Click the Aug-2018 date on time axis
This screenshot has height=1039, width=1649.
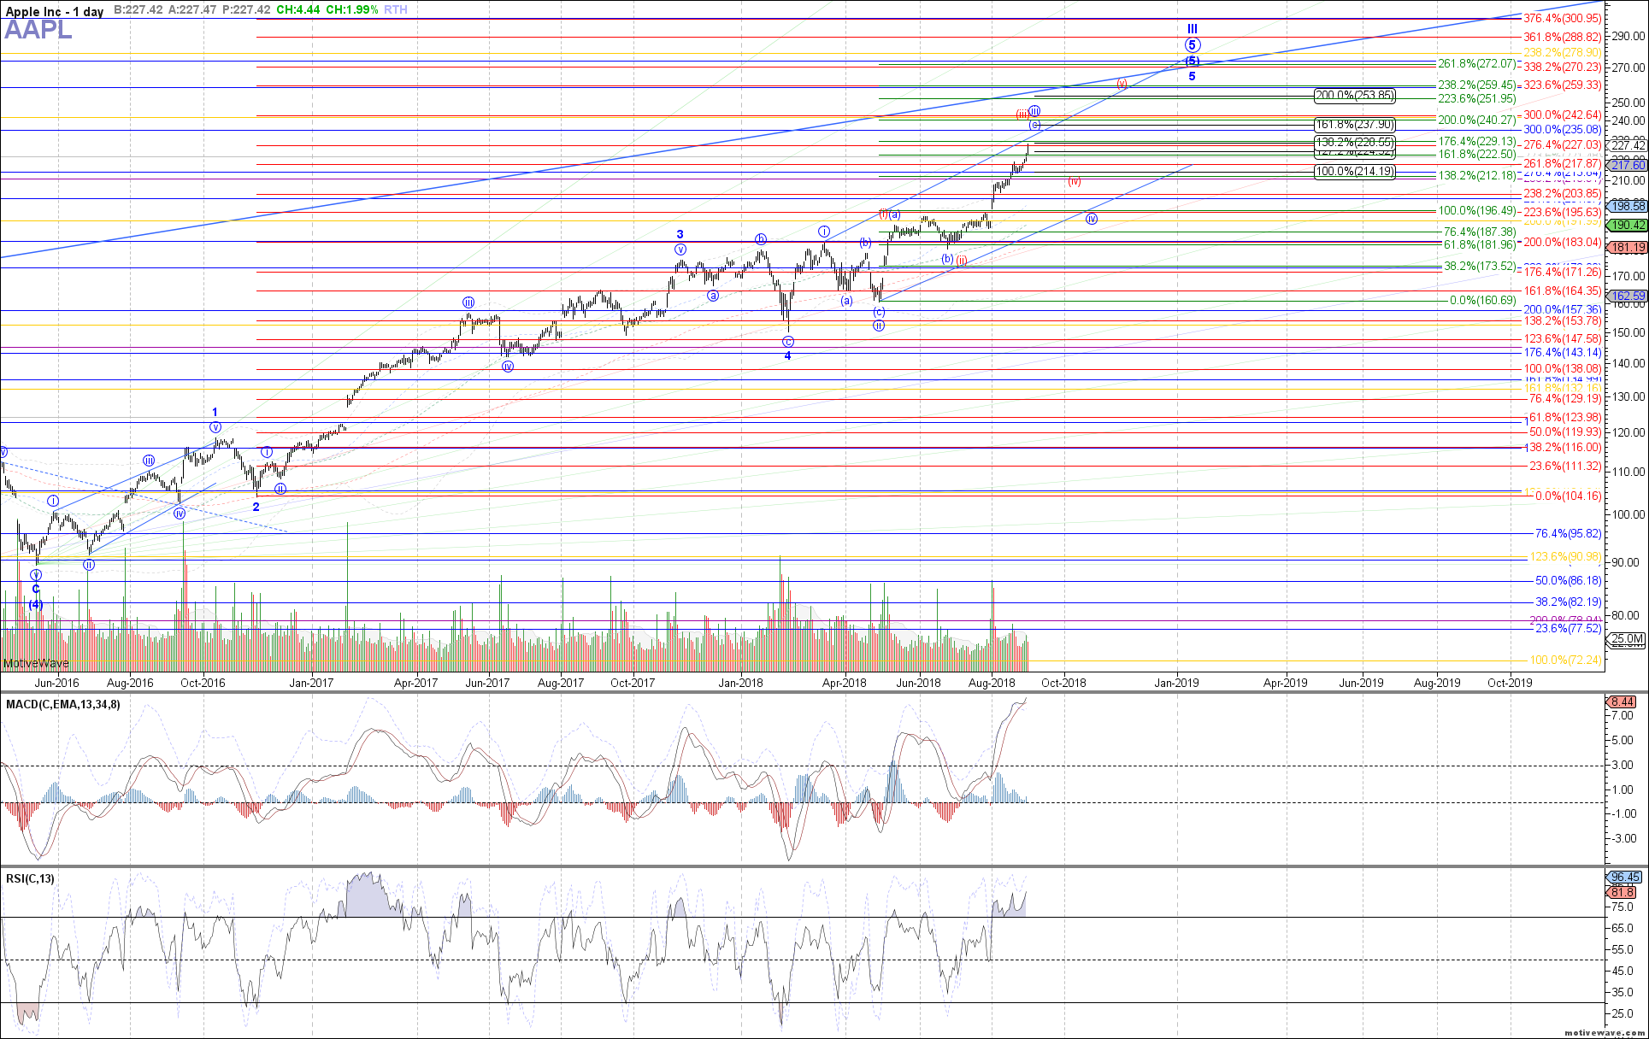point(992,683)
